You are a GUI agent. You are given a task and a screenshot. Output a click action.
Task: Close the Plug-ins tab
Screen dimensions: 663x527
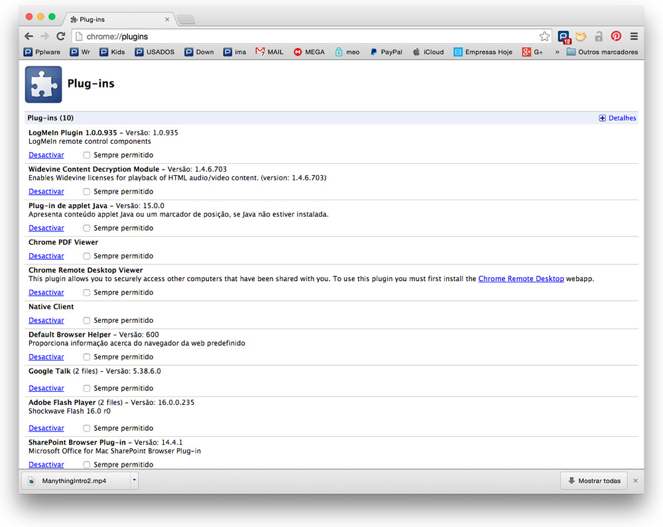point(167,19)
